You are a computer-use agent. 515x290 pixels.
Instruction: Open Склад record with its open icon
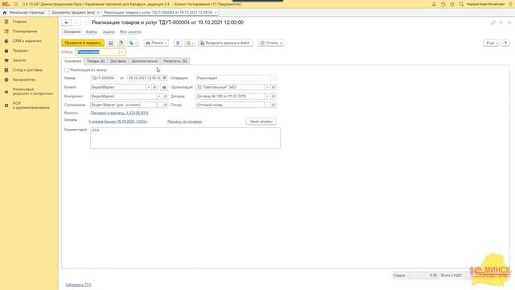pos(274,105)
